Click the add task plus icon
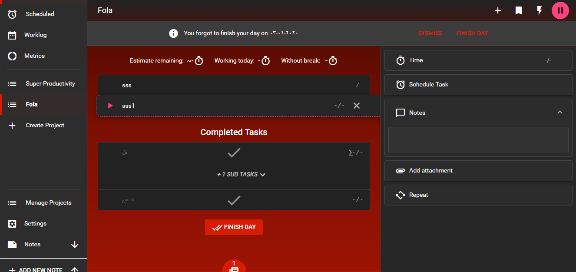This screenshot has height=272, width=576. 497,10
